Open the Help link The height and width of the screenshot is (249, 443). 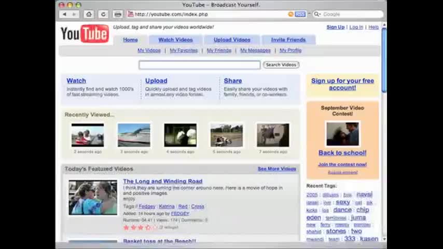pyautogui.click(x=373, y=27)
